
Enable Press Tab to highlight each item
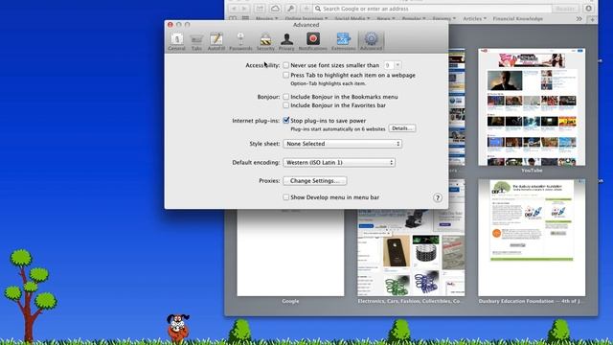coord(285,75)
